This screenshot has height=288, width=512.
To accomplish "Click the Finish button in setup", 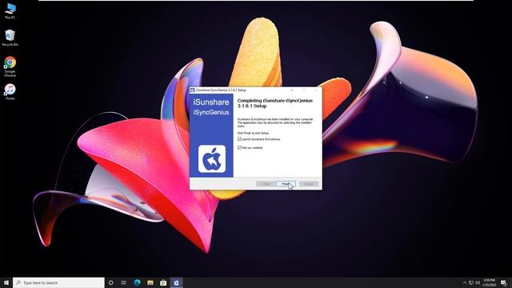I will [286, 184].
